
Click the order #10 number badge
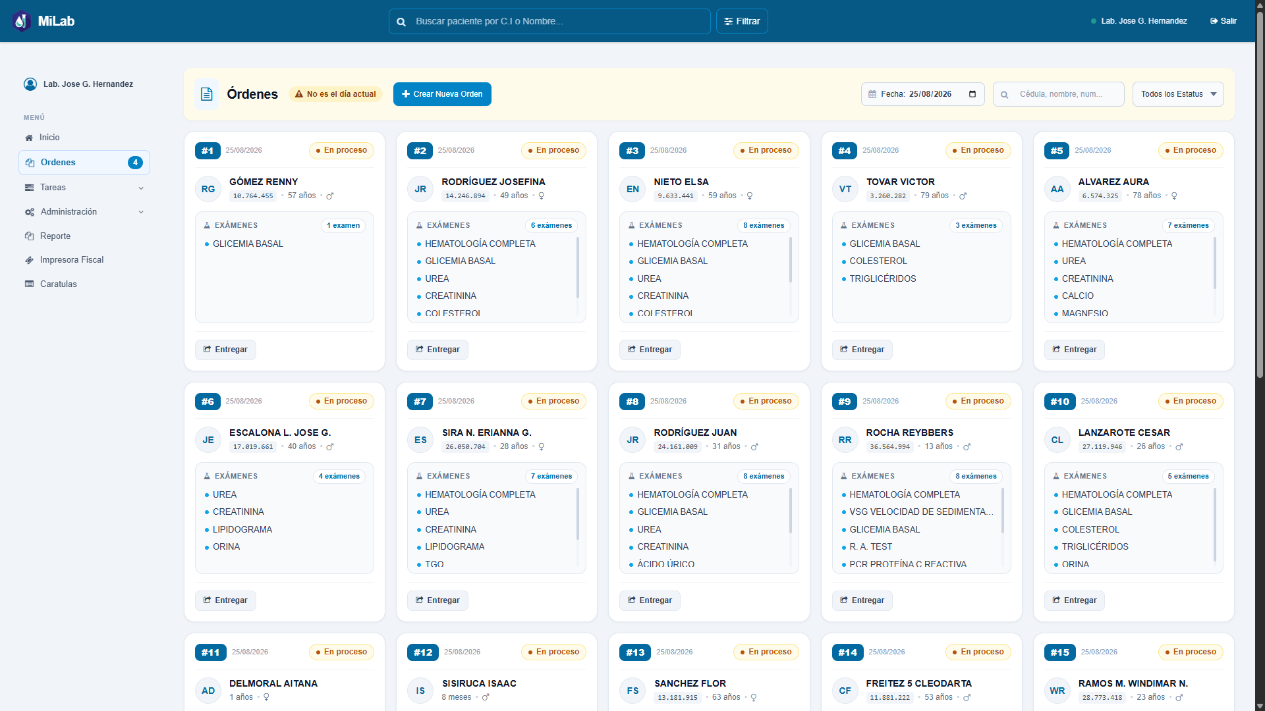pyautogui.click(x=1059, y=402)
